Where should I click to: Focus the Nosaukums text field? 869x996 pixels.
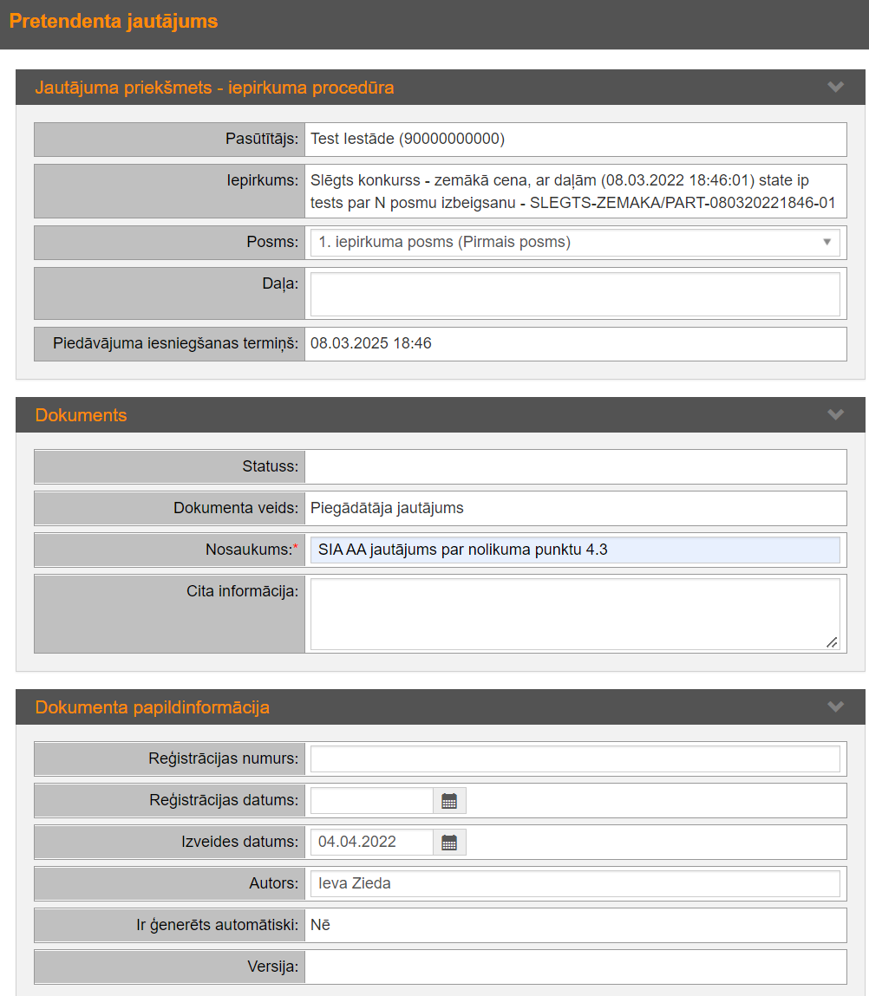click(575, 550)
